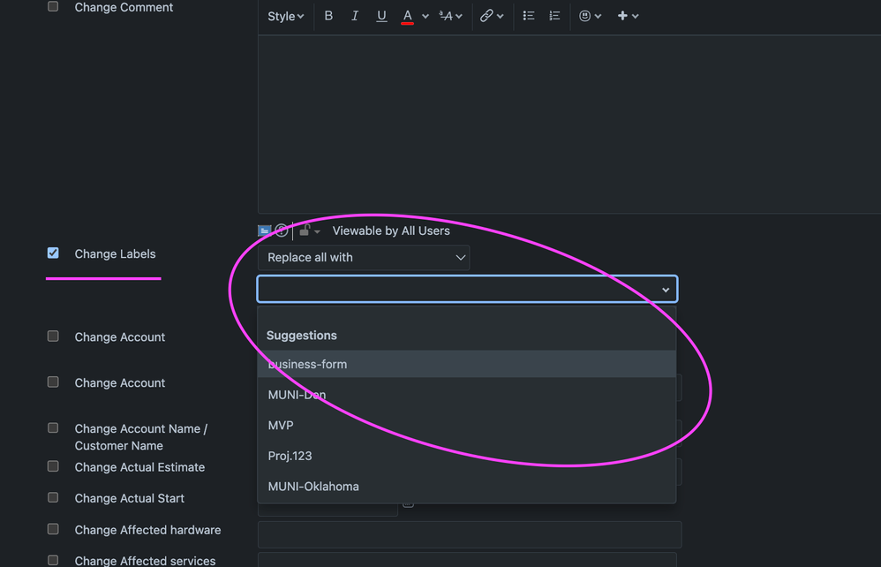Expand the 'Replace all with' dropdown
This screenshot has height=567, width=881.
pyautogui.click(x=364, y=258)
